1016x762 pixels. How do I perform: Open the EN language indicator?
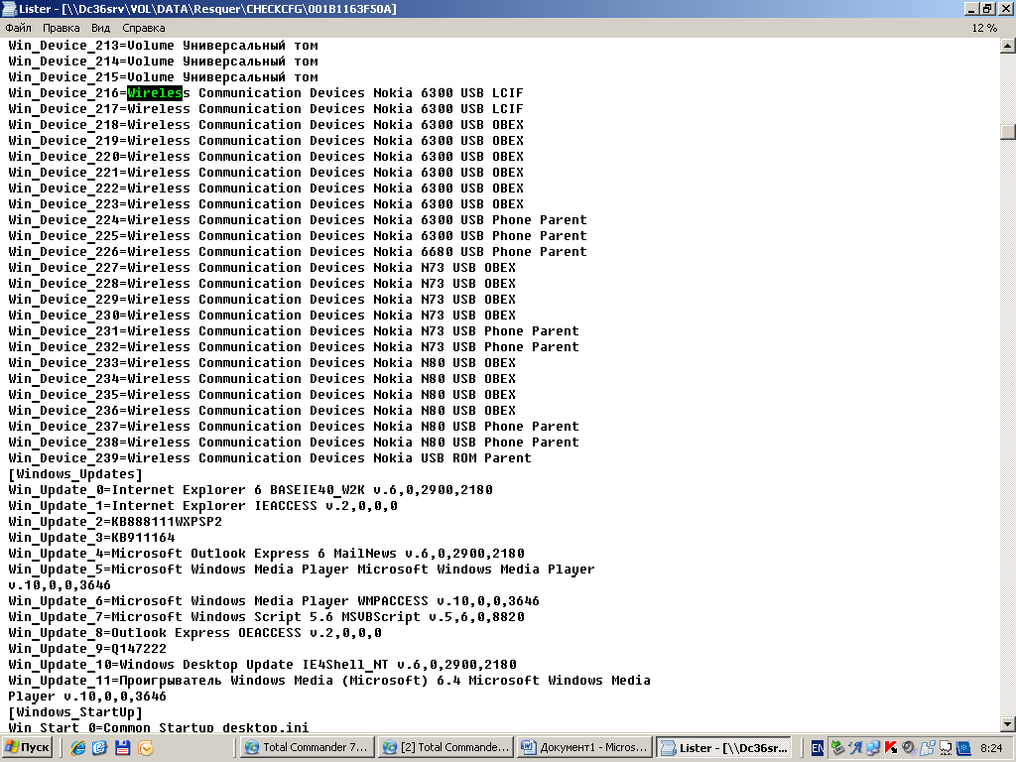tap(818, 747)
